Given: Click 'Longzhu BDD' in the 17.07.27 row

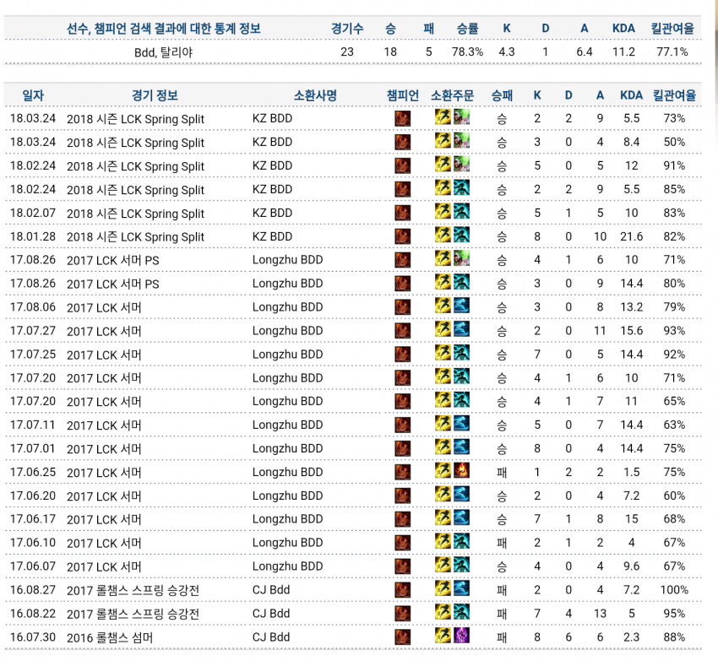Looking at the screenshot, I should (287, 331).
